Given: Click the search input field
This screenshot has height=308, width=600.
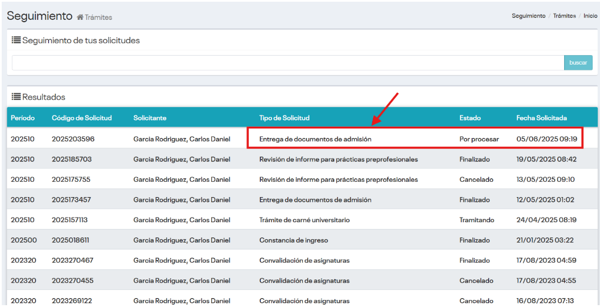Looking at the screenshot, I should [x=287, y=63].
